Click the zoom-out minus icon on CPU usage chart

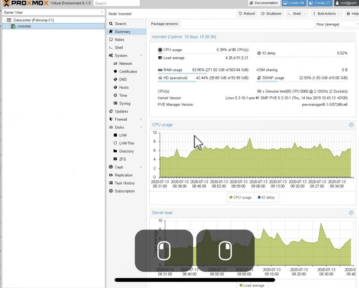[x=345, y=125]
